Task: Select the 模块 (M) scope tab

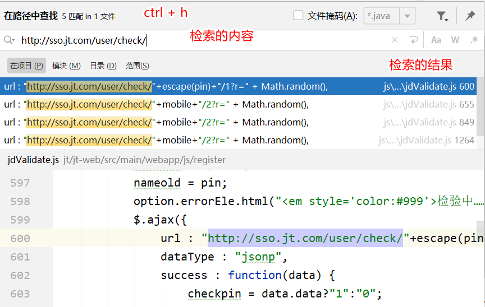Action: (x=66, y=66)
